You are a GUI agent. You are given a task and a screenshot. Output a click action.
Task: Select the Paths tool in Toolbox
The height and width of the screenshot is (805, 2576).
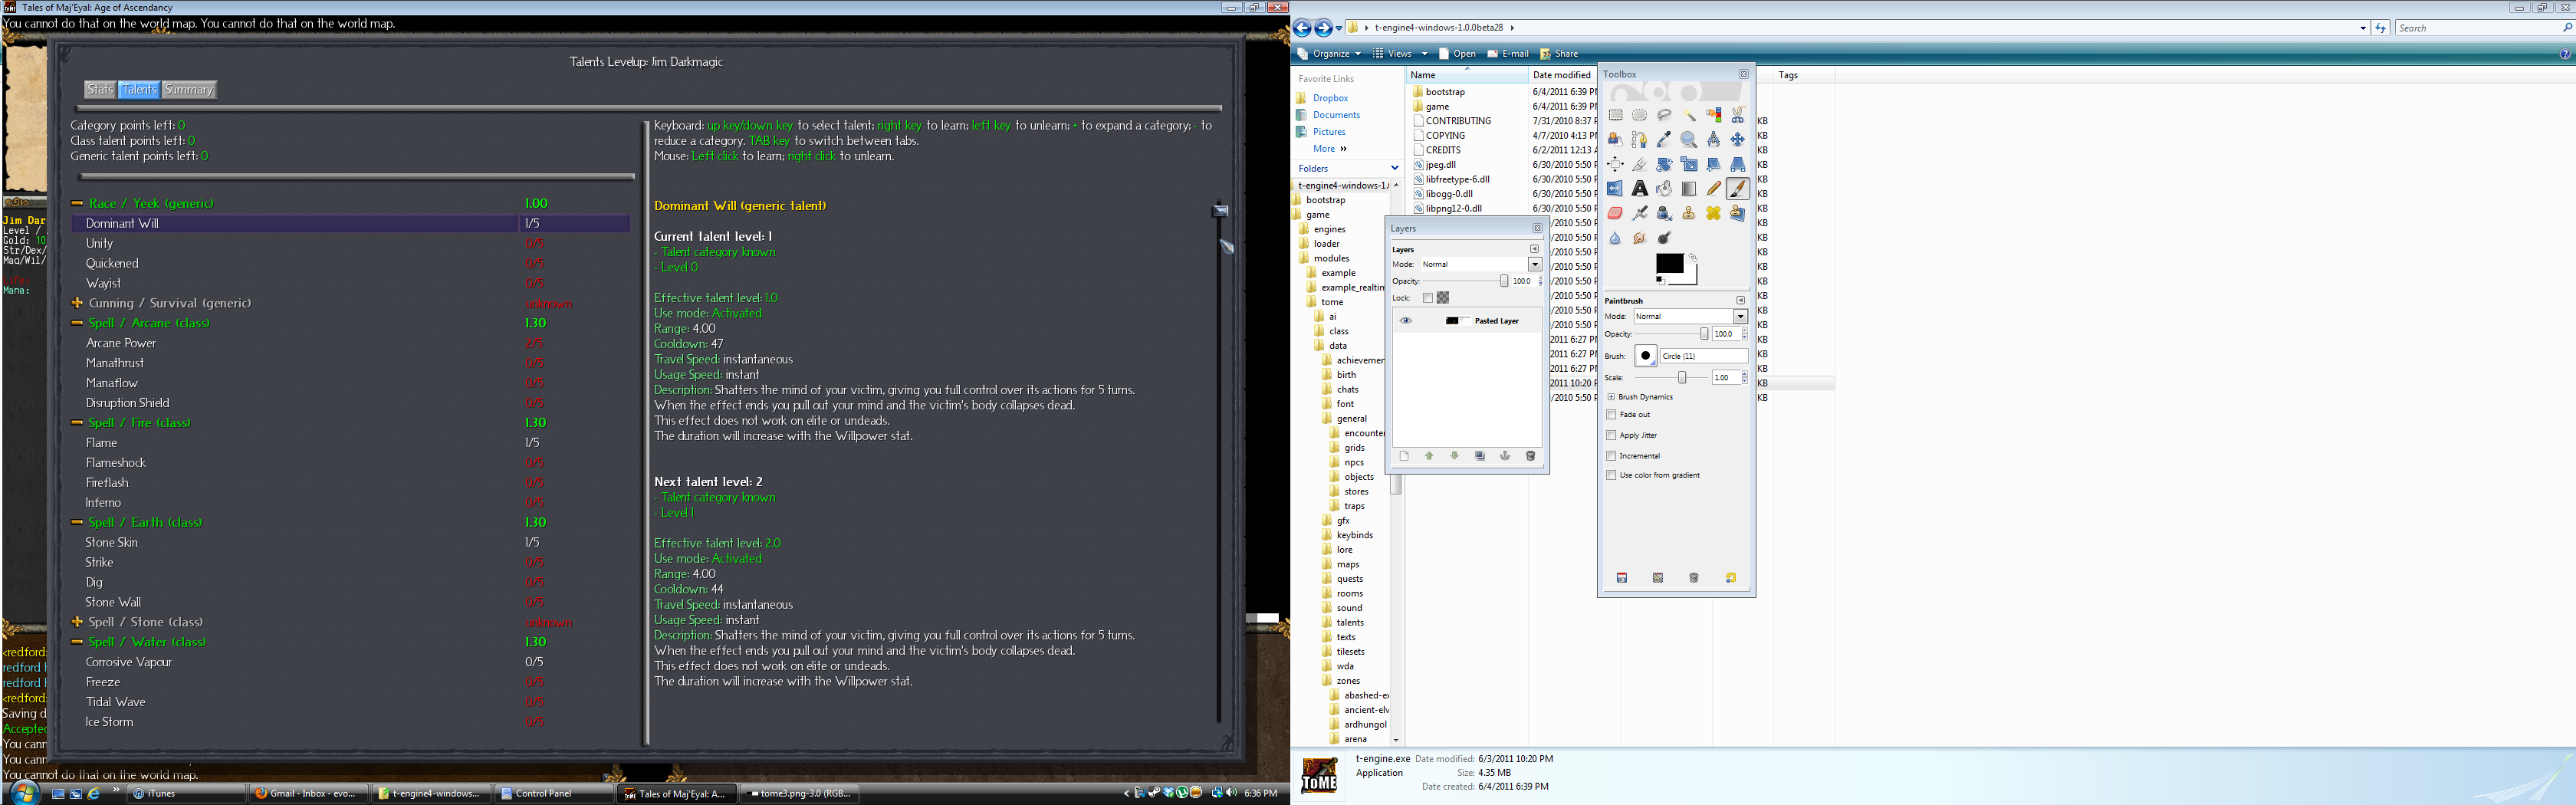(x=1640, y=139)
